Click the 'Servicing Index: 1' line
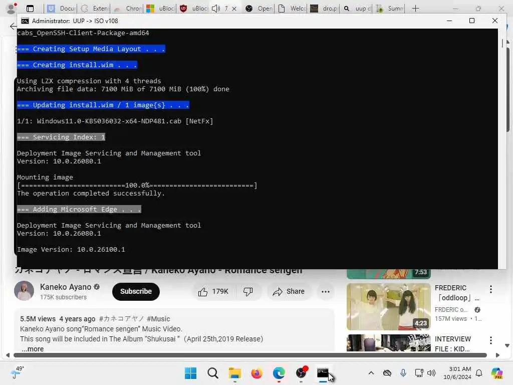 coord(61,137)
